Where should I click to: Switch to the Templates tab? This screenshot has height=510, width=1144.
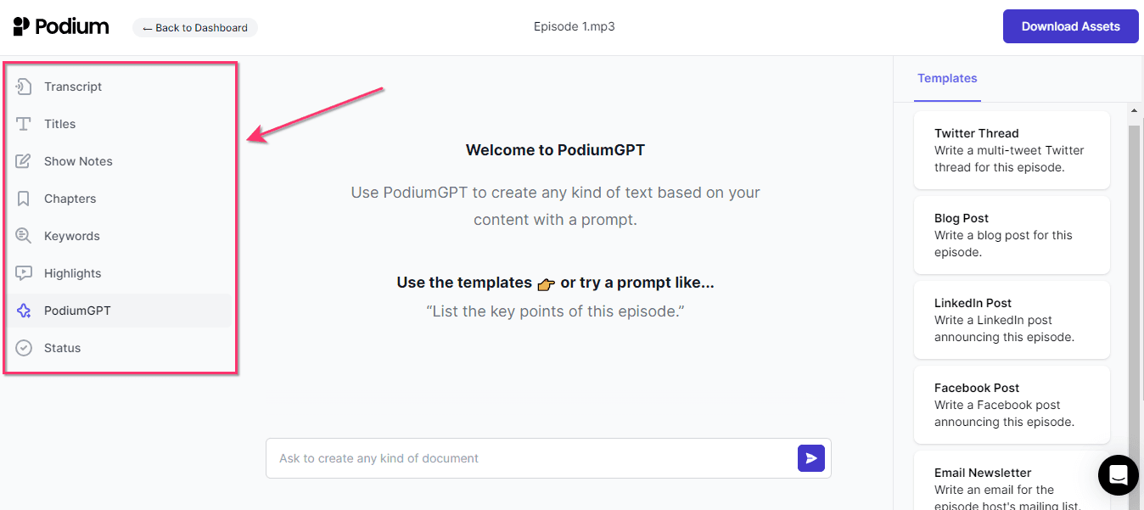pyautogui.click(x=947, y=78)
